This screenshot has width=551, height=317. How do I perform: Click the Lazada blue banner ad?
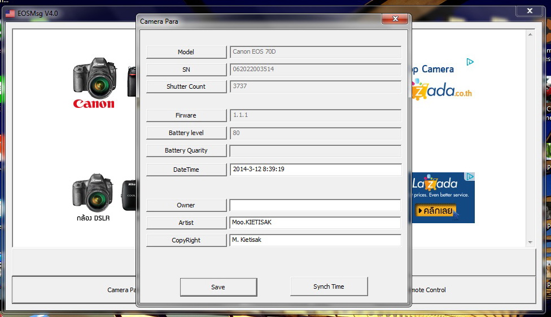(443, 197)
